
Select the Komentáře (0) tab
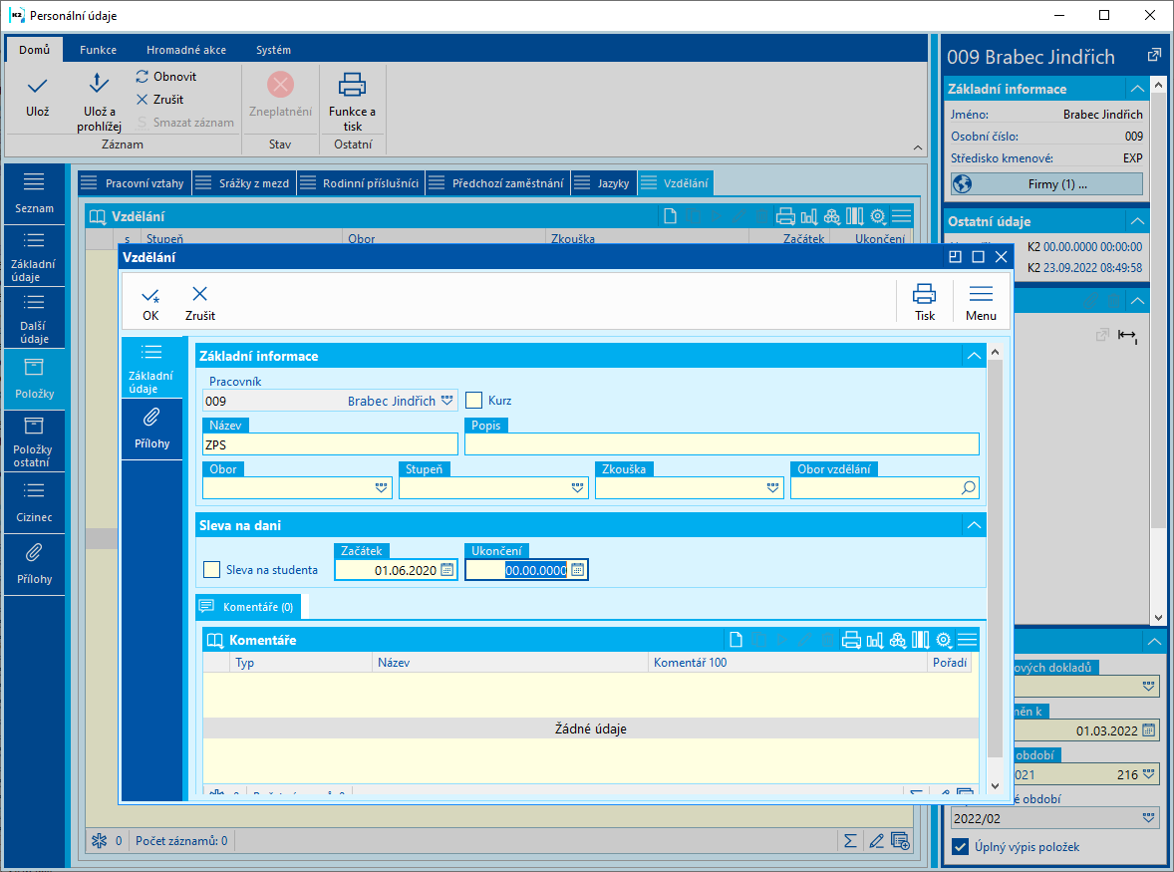(248, 607)
